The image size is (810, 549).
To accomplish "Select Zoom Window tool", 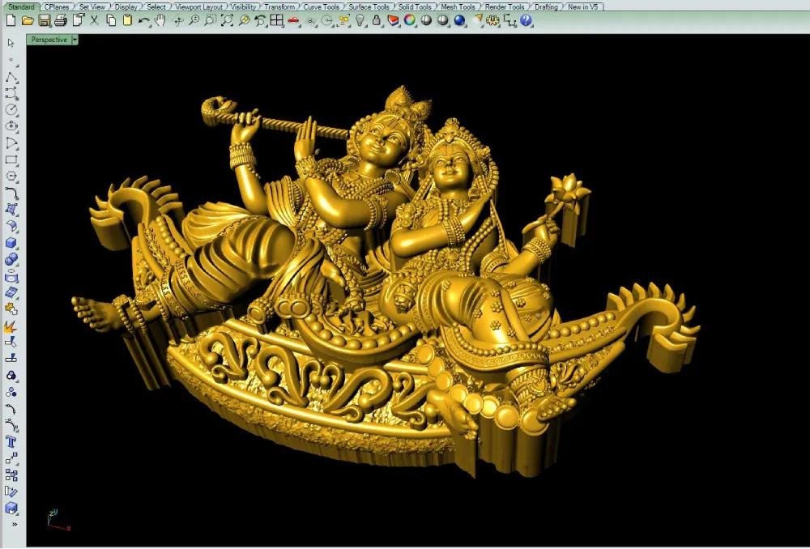I will (x=211, y=21).
